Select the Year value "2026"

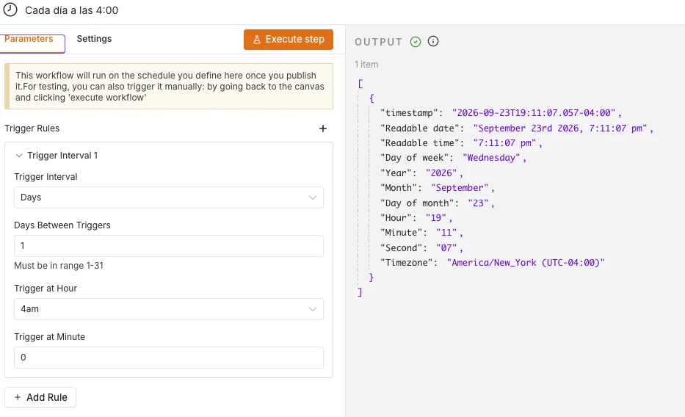pyautogui.click(x=441, y=173)
